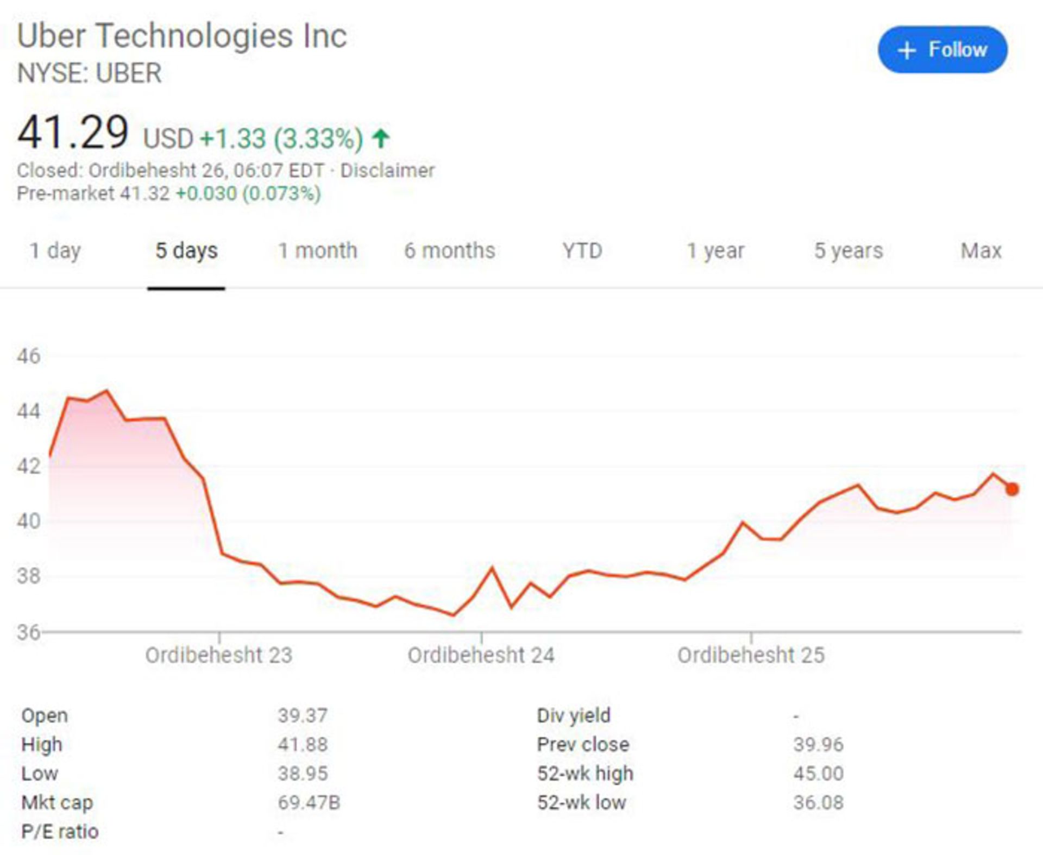Show the 6 months chart tab

(449, 251)
